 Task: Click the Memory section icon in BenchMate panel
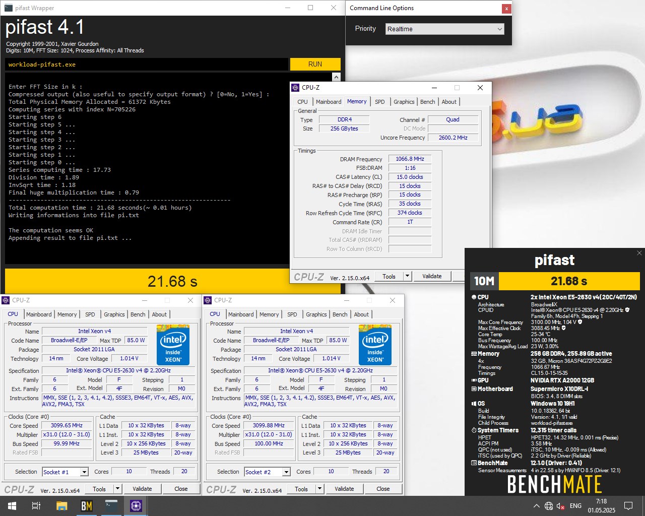[x=474, y=354]
